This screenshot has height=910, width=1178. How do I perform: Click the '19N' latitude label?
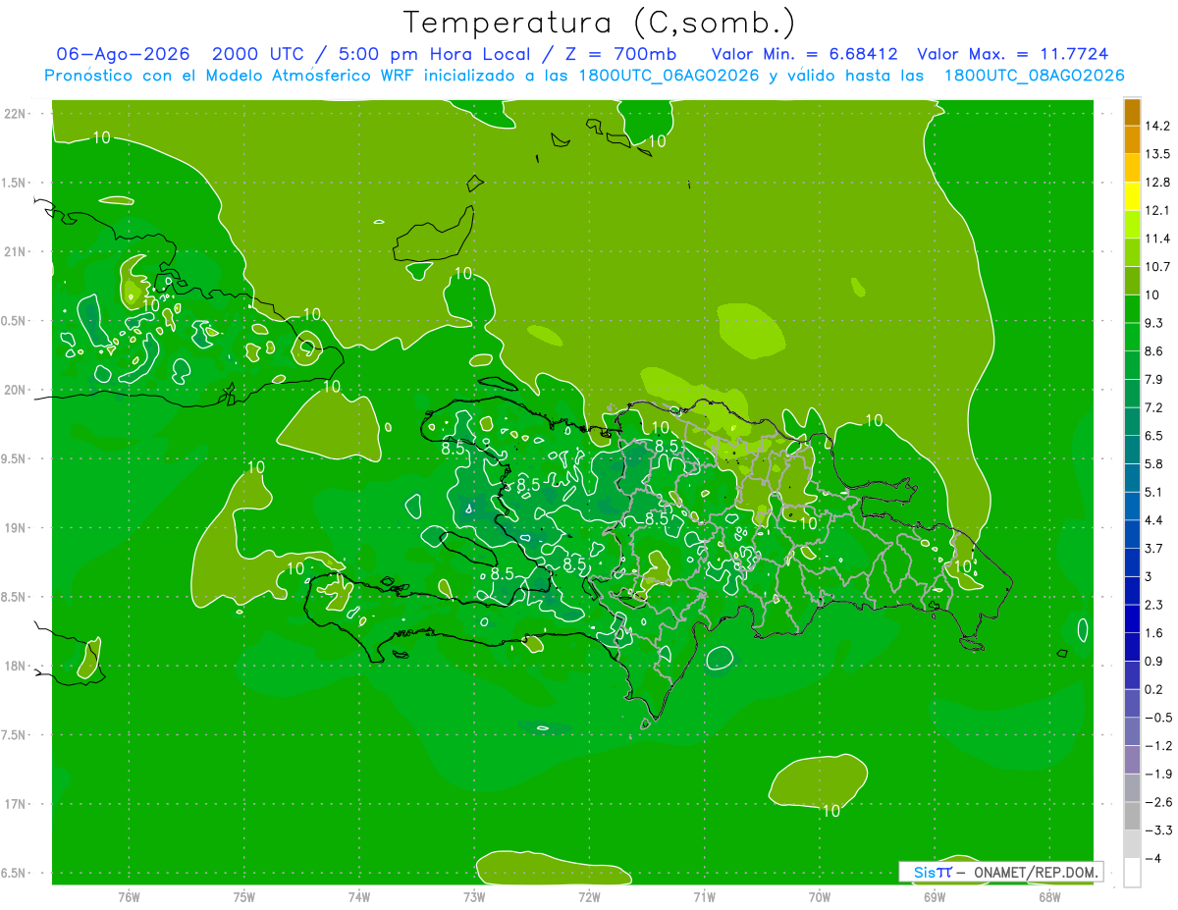click(x=14, y=528)
